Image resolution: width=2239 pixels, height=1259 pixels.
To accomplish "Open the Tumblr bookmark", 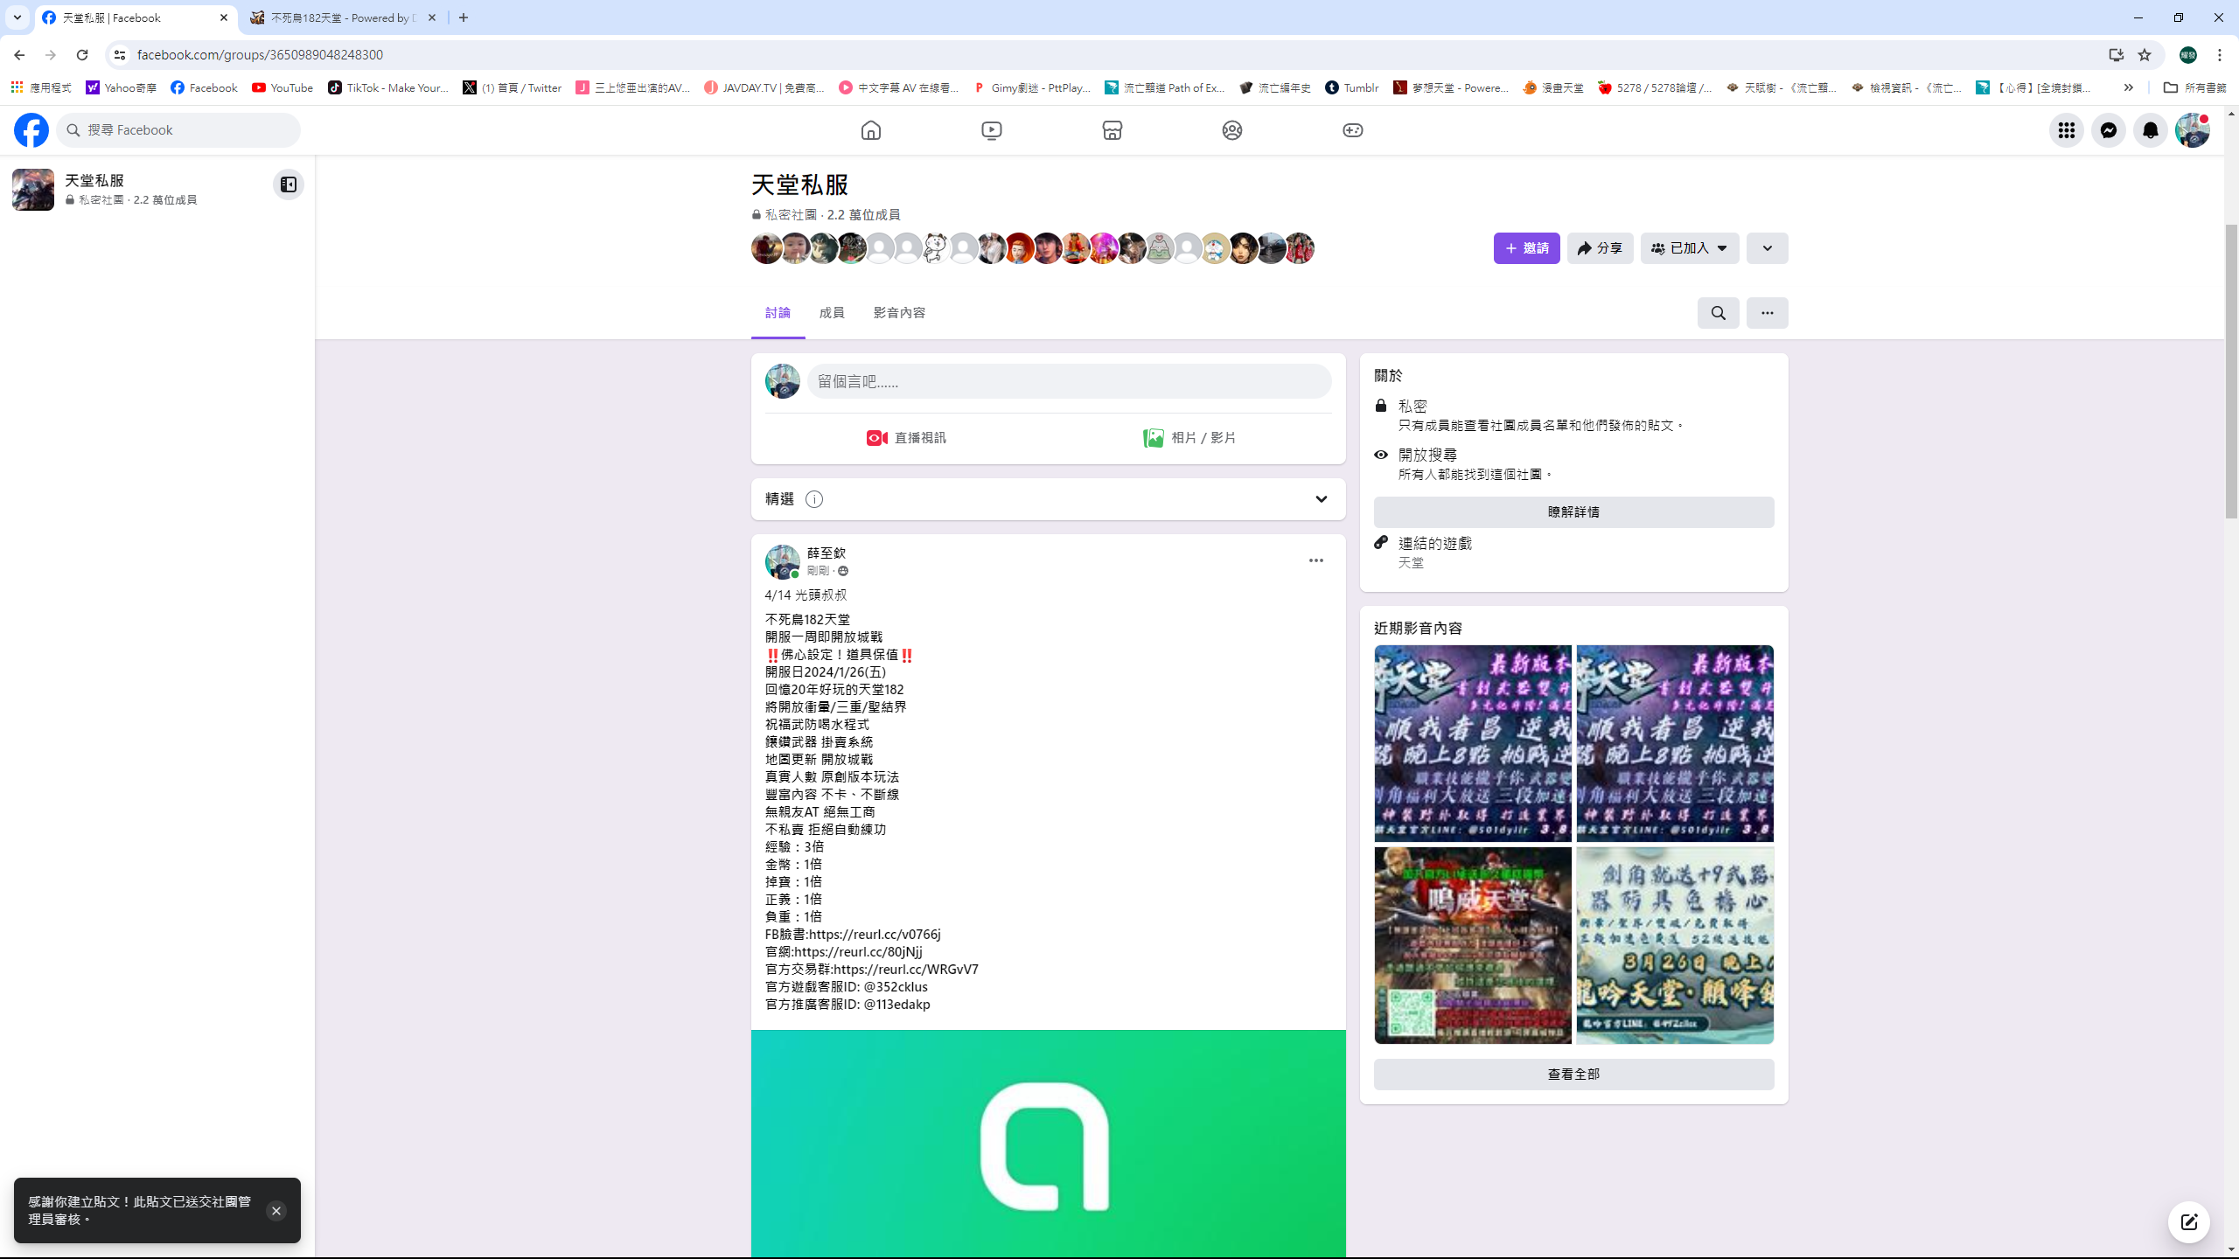I will click(x=1351, y=87).
